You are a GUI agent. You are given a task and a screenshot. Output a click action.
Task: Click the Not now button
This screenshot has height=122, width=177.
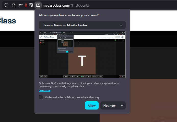tap(109, 106)
